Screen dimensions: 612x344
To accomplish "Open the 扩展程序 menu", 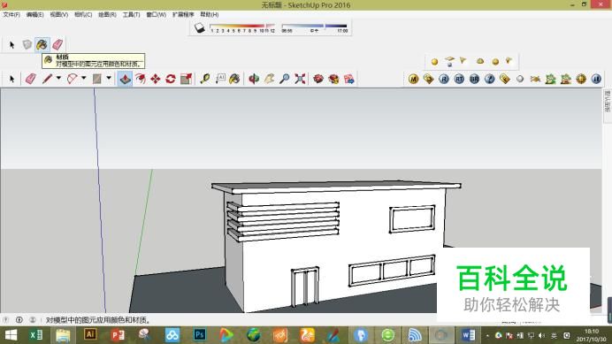I will [183, 14].
